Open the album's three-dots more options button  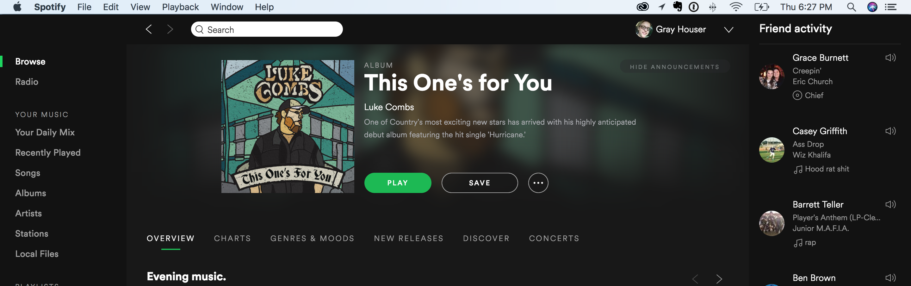click(538, 183)
